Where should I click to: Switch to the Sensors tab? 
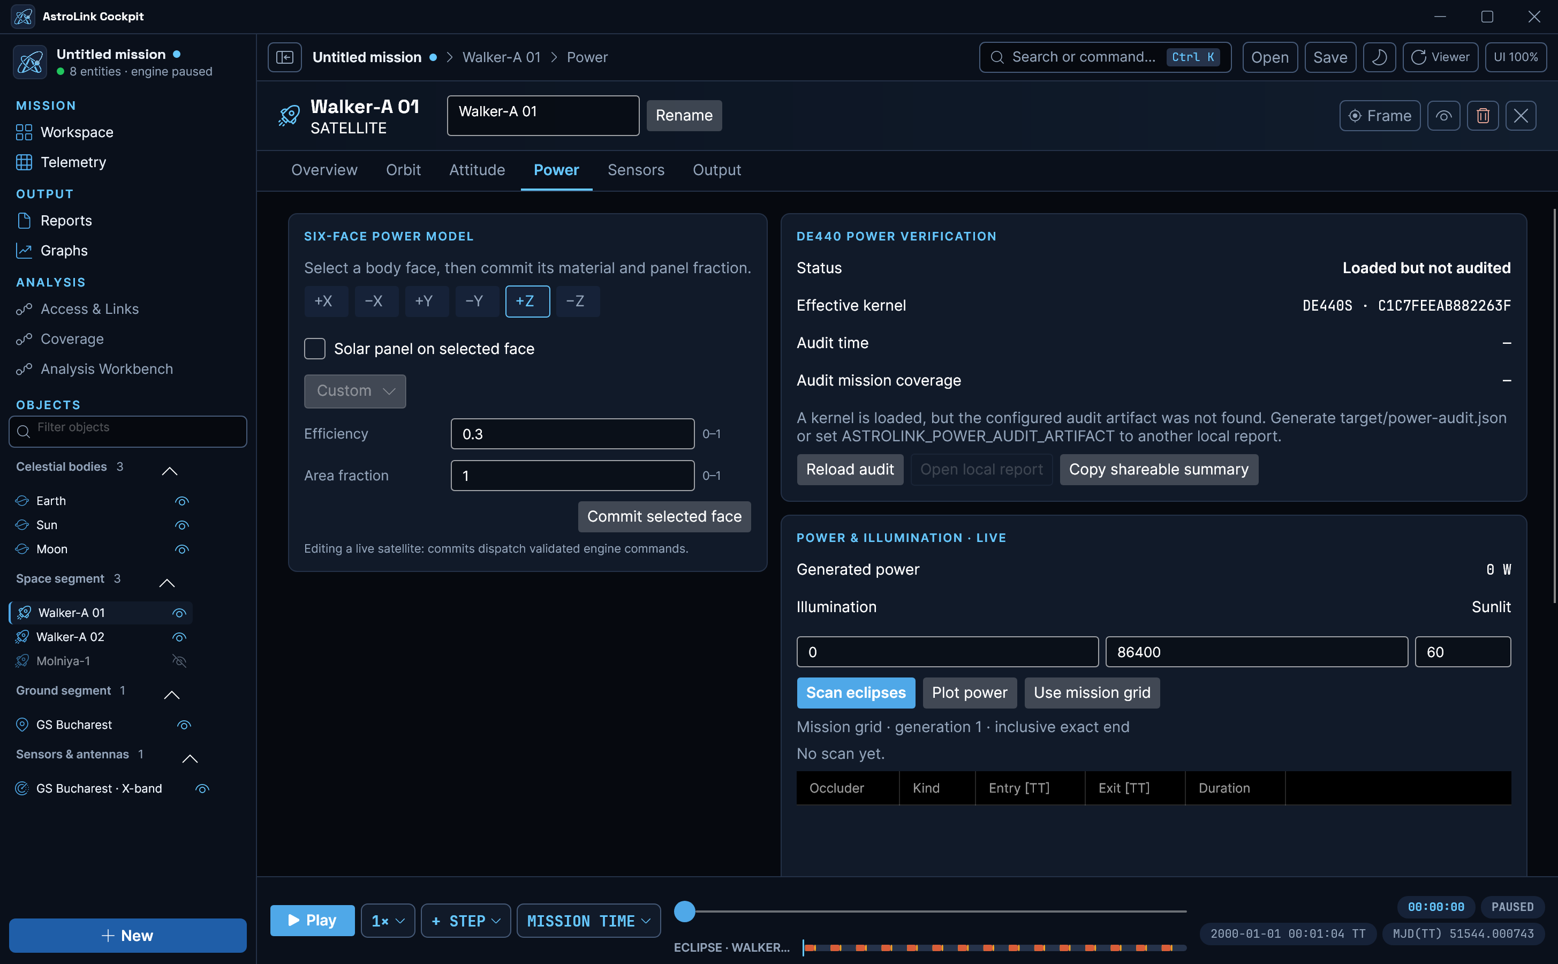[x=636, y=170]
